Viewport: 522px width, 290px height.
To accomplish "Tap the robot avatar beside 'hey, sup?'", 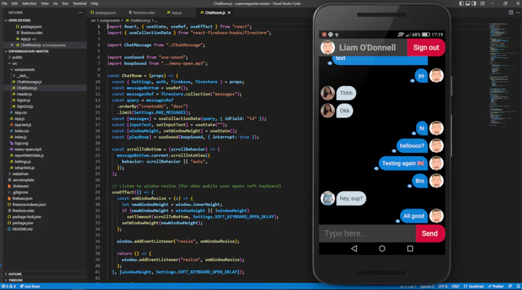I will [x=327, y=198].
